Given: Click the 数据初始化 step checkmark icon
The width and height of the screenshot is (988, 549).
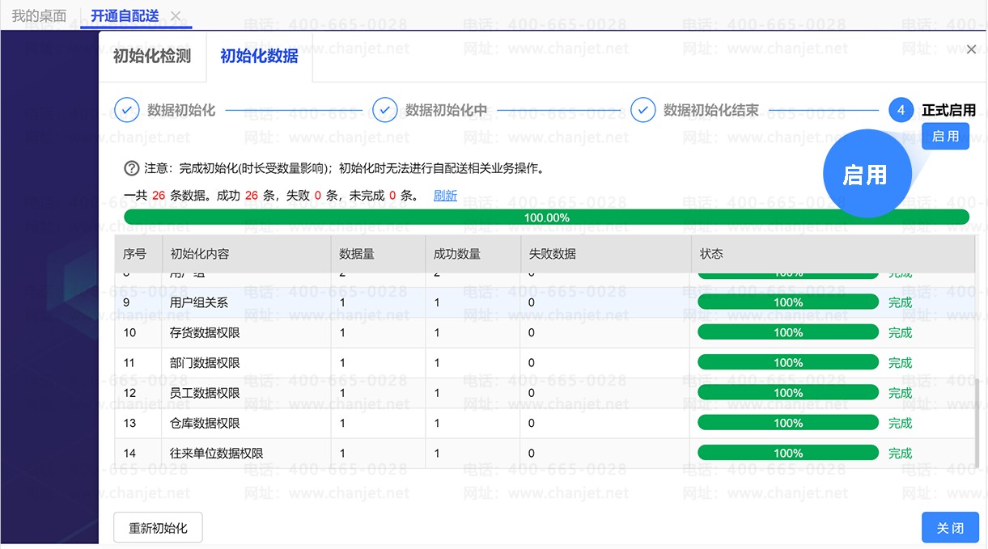Looking at the screenshot, I should pyautogui.click(x=127, y=110).
